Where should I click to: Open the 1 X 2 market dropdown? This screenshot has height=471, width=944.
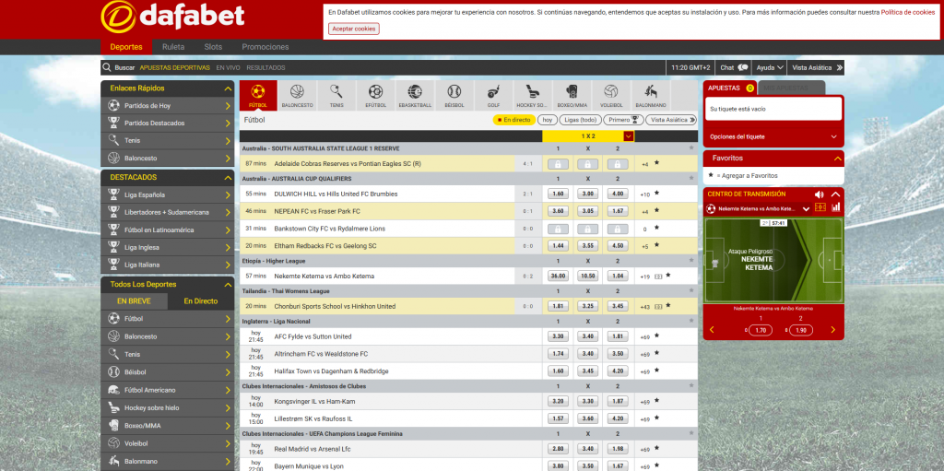[x=629, y=136]
